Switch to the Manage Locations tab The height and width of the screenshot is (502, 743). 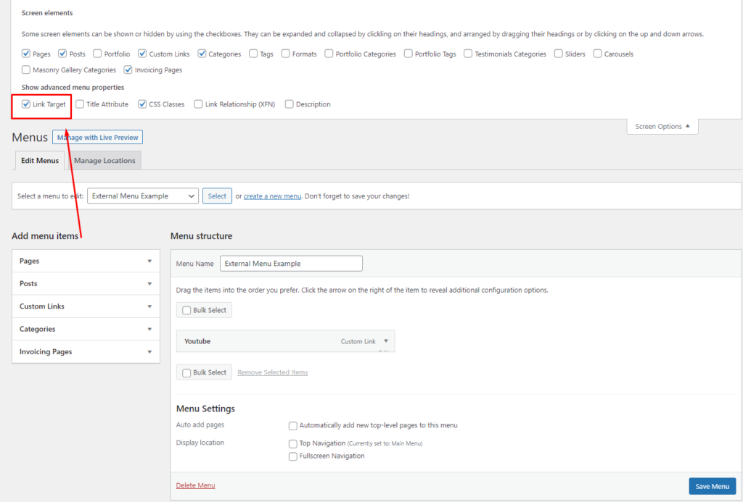[x=104, y=160]
